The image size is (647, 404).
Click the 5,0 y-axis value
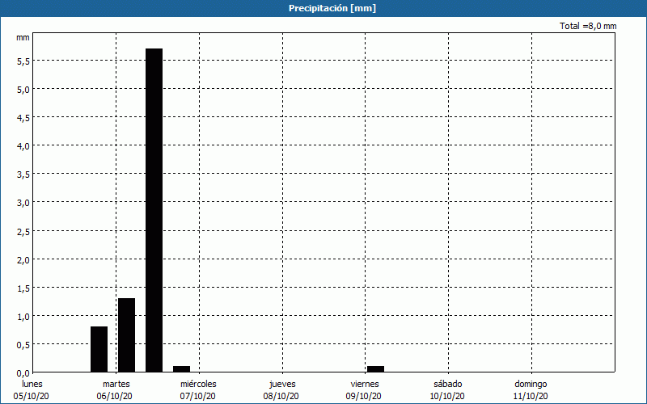pos(23,90)
